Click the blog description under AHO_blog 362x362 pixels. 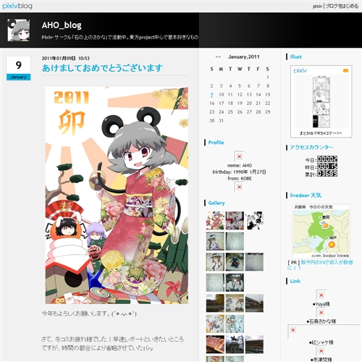(120, 37)
